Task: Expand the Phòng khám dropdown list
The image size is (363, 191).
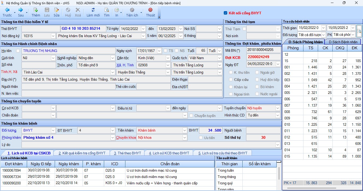Action: point(113,137)
